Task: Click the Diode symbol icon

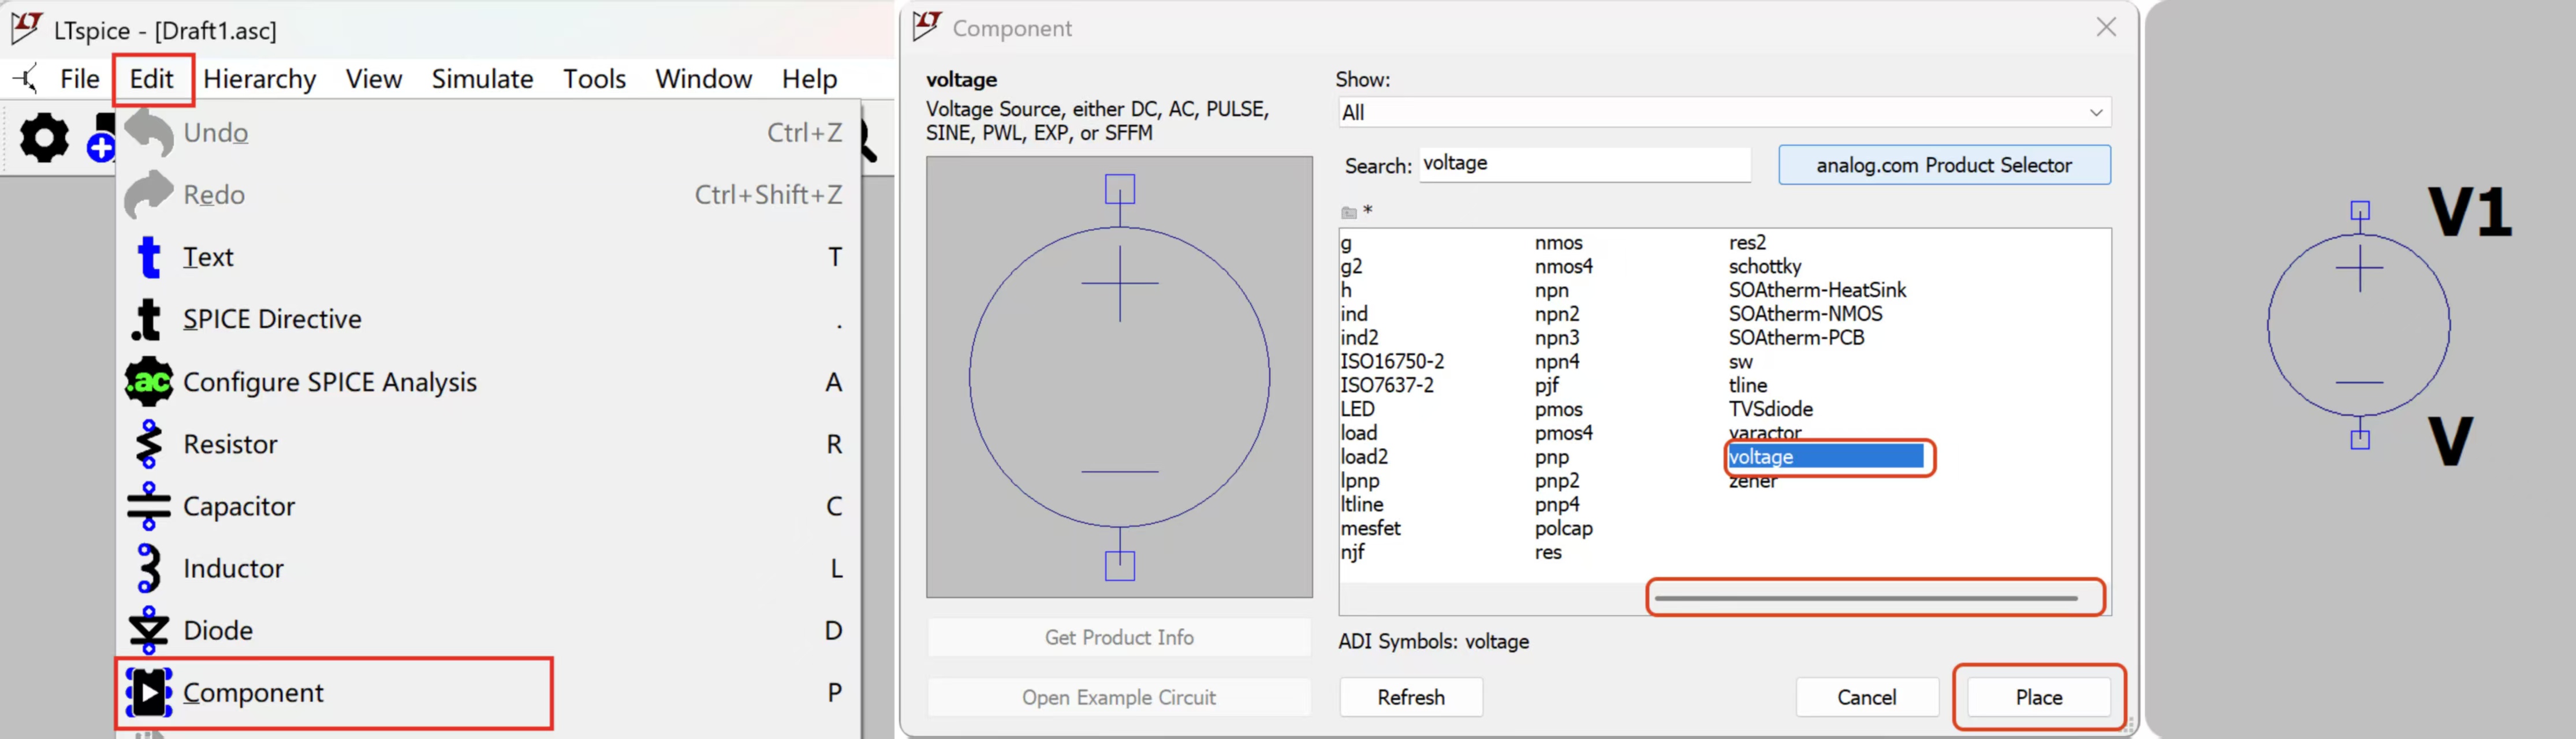Action: pyautogui.click(x=149, y=630)
